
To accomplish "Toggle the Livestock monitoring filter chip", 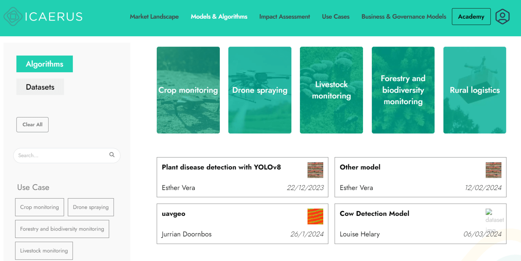I will click(x=44, y=250).
